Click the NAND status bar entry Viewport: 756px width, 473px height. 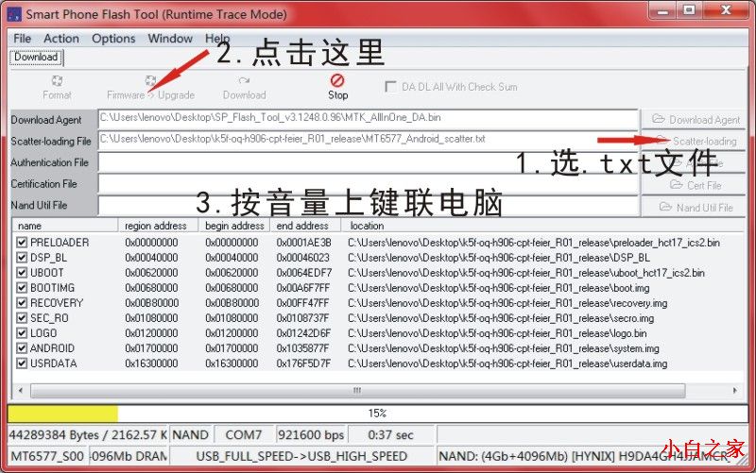[x=191, y=435]
